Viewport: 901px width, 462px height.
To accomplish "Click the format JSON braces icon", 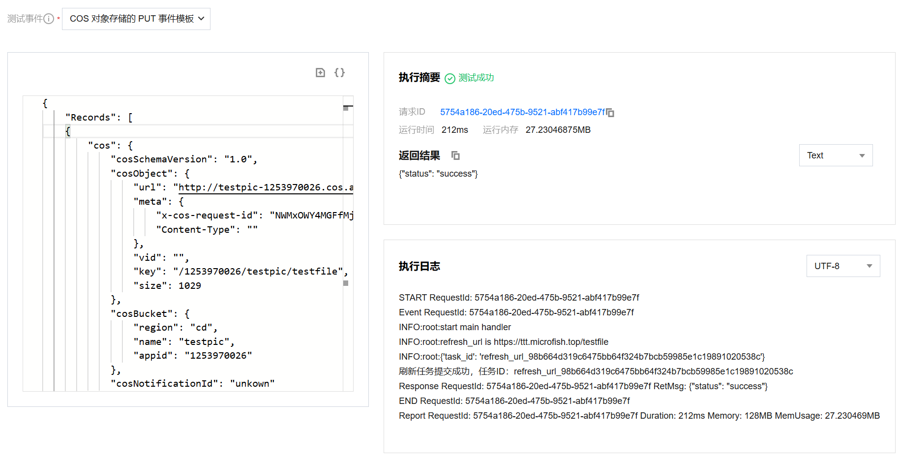I will (x=339, y=73).
